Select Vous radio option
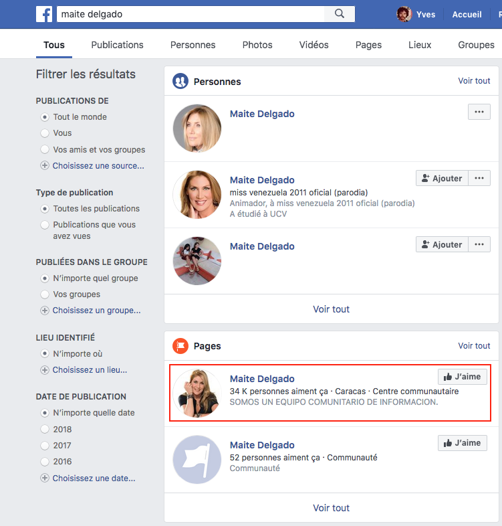This screenshot has width=502, height=526. point(45,133)
